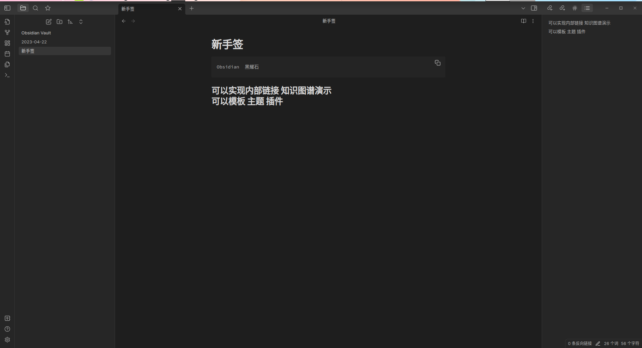Create a new note with the pencil icon
Screen dimensions: 642x348
click(x=48, y=22)
